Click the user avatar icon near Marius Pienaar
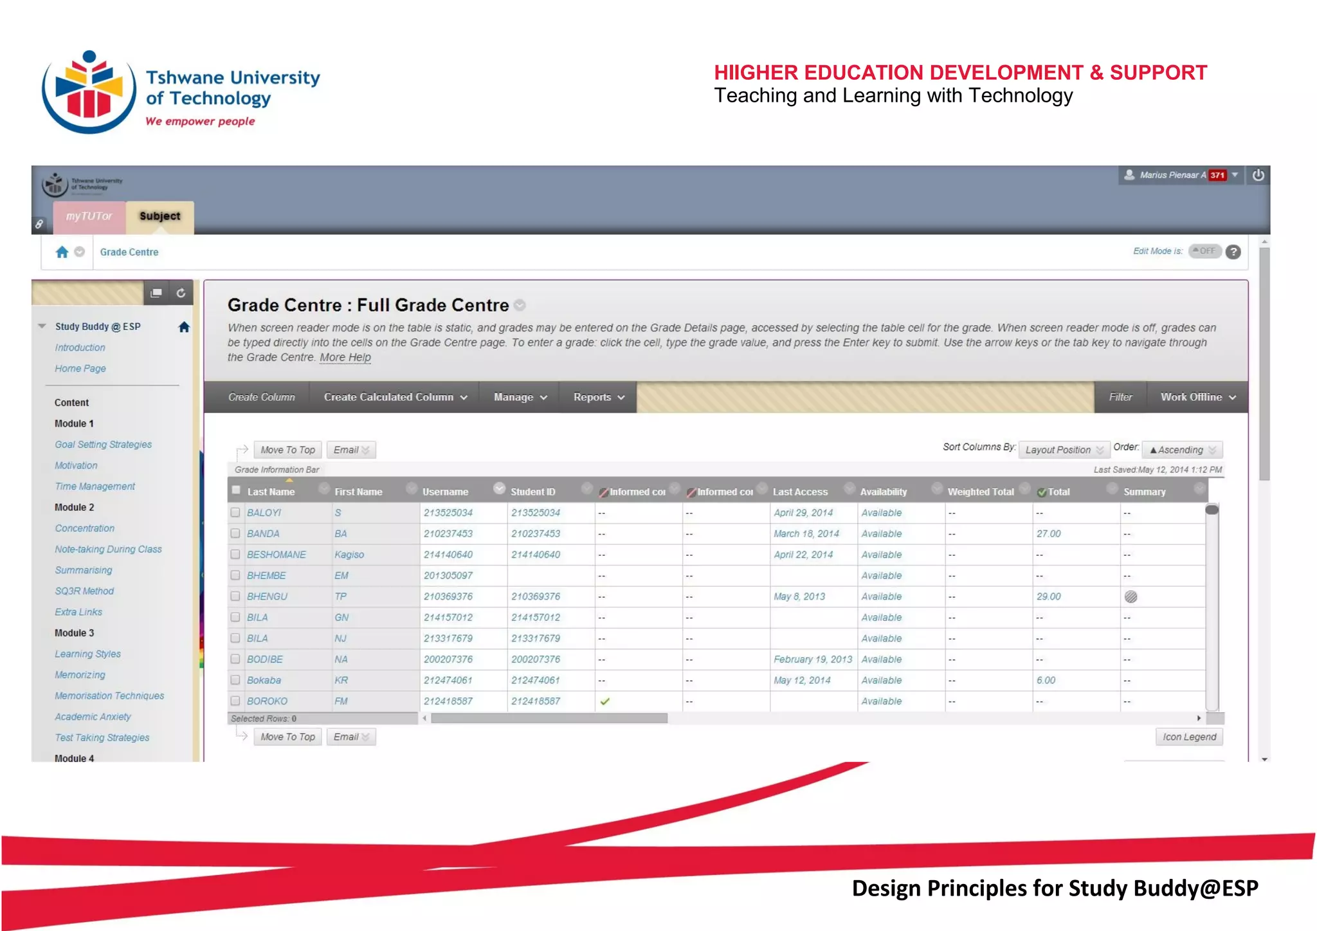The image size is (1317, 931). [1129, 174]
